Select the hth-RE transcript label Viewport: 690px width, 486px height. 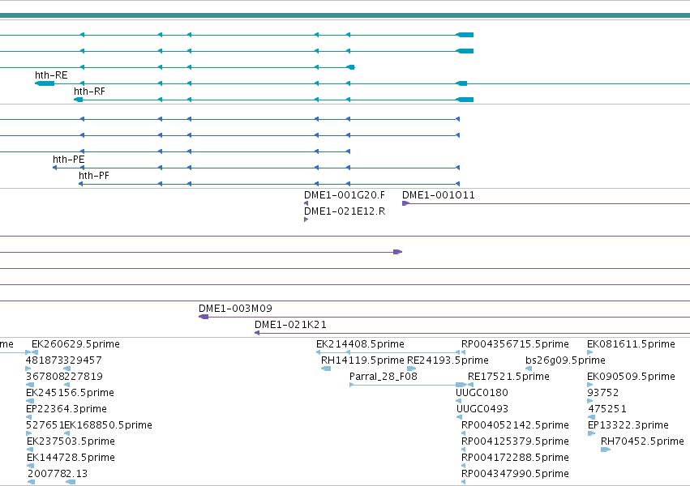[51, 75]
